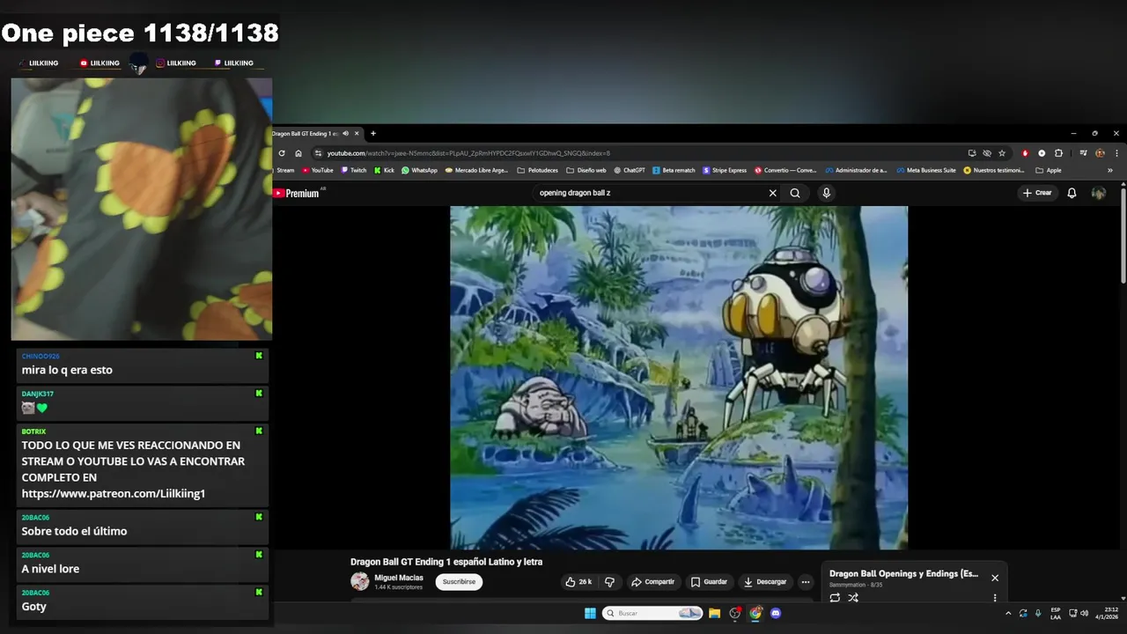Image resolution: width=1127 pixels, height=634 pixels.
Task: Click the Suscribirse button
Action: [459, 582]
